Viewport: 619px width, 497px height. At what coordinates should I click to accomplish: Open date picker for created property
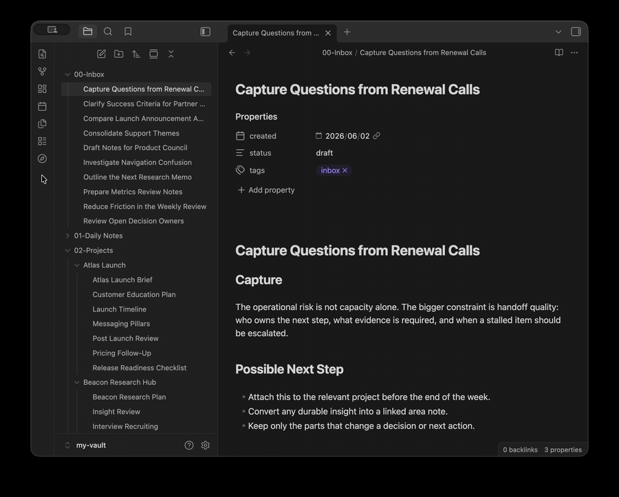coord(318,135)
